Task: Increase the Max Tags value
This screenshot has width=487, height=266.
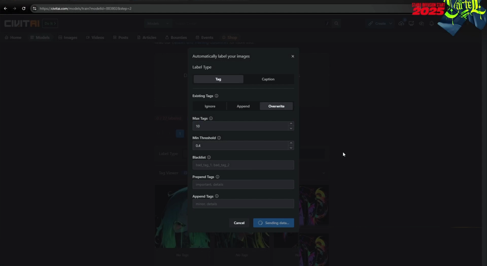Action: (x=291, y=124)
